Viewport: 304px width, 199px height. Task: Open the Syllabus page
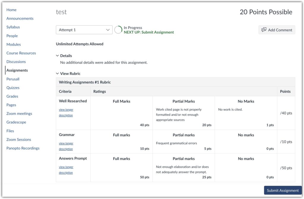[x=13, y=27]
